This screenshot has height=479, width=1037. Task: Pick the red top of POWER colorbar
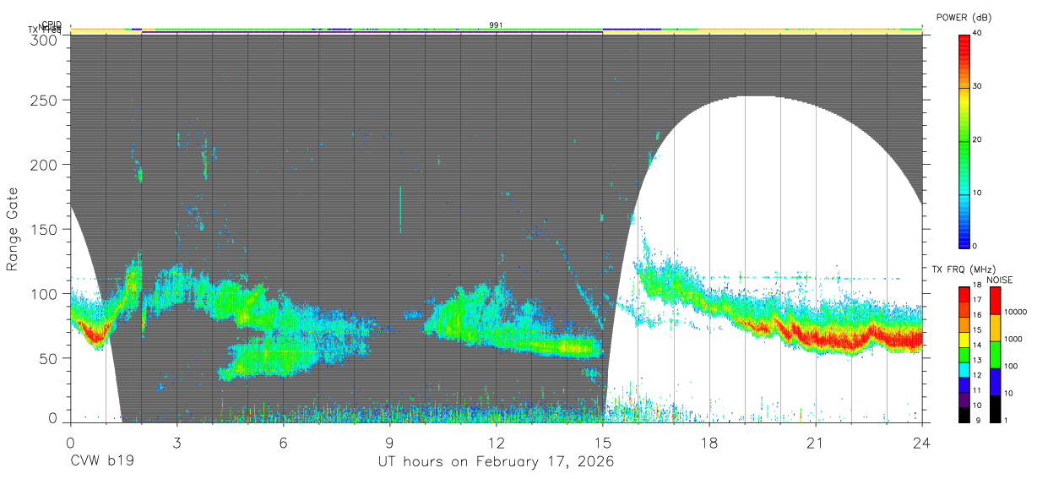(x=964, y=41)
